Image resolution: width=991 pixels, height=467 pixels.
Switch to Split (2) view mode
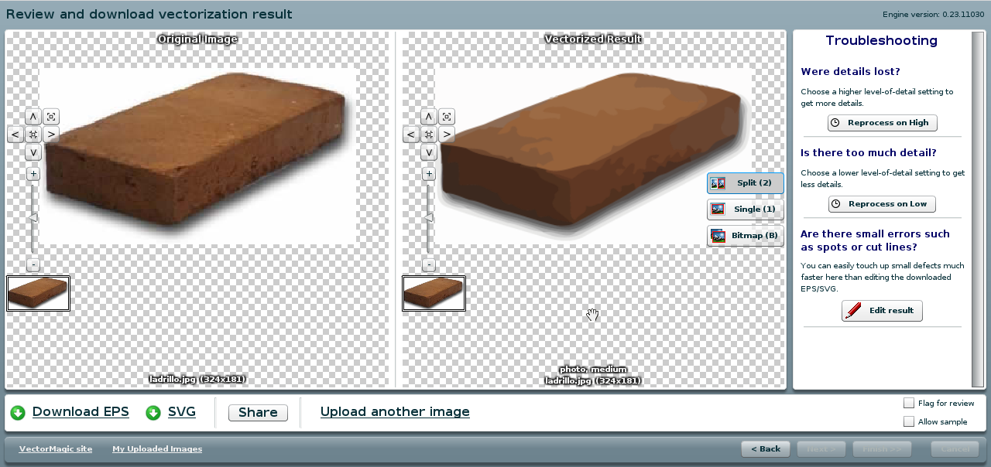[745, 183]
